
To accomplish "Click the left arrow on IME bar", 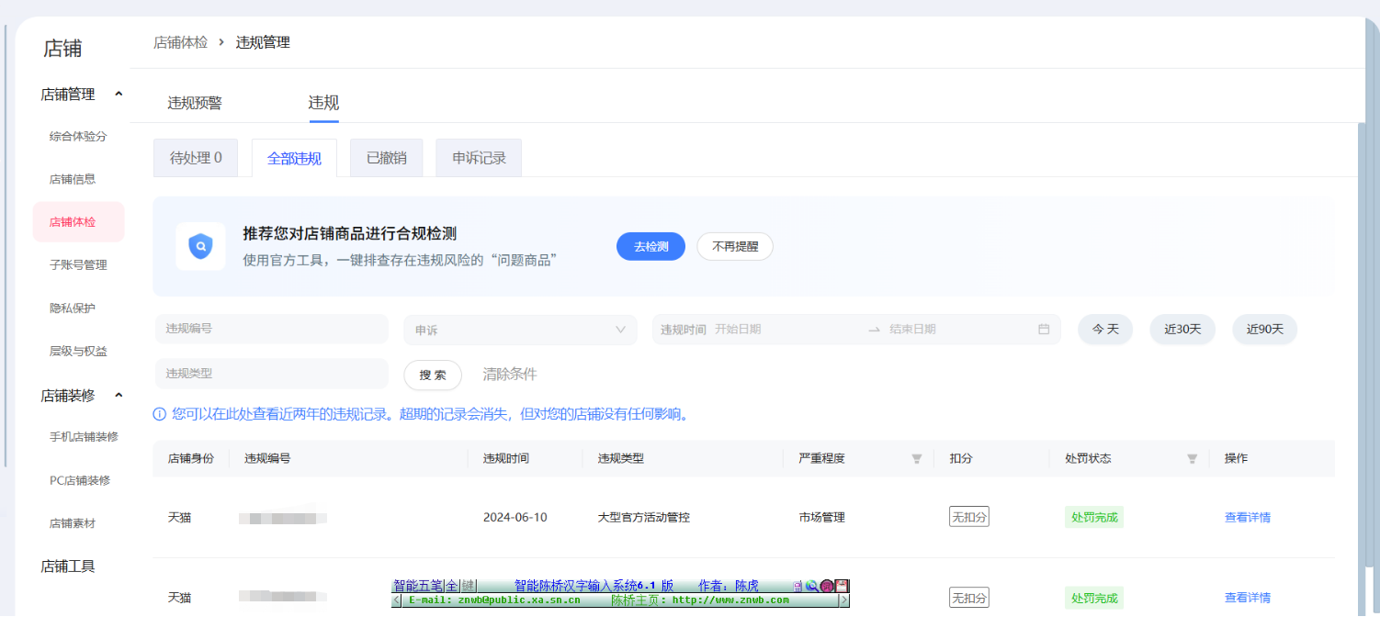I will click(x=396, y=600).
